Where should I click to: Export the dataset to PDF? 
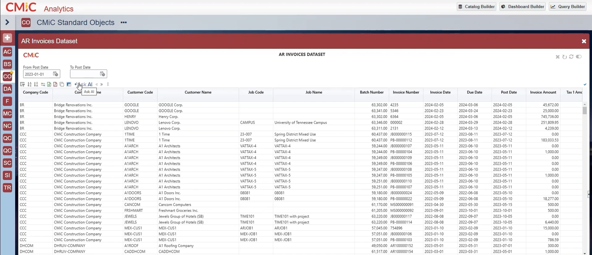[x=55, y=84]
